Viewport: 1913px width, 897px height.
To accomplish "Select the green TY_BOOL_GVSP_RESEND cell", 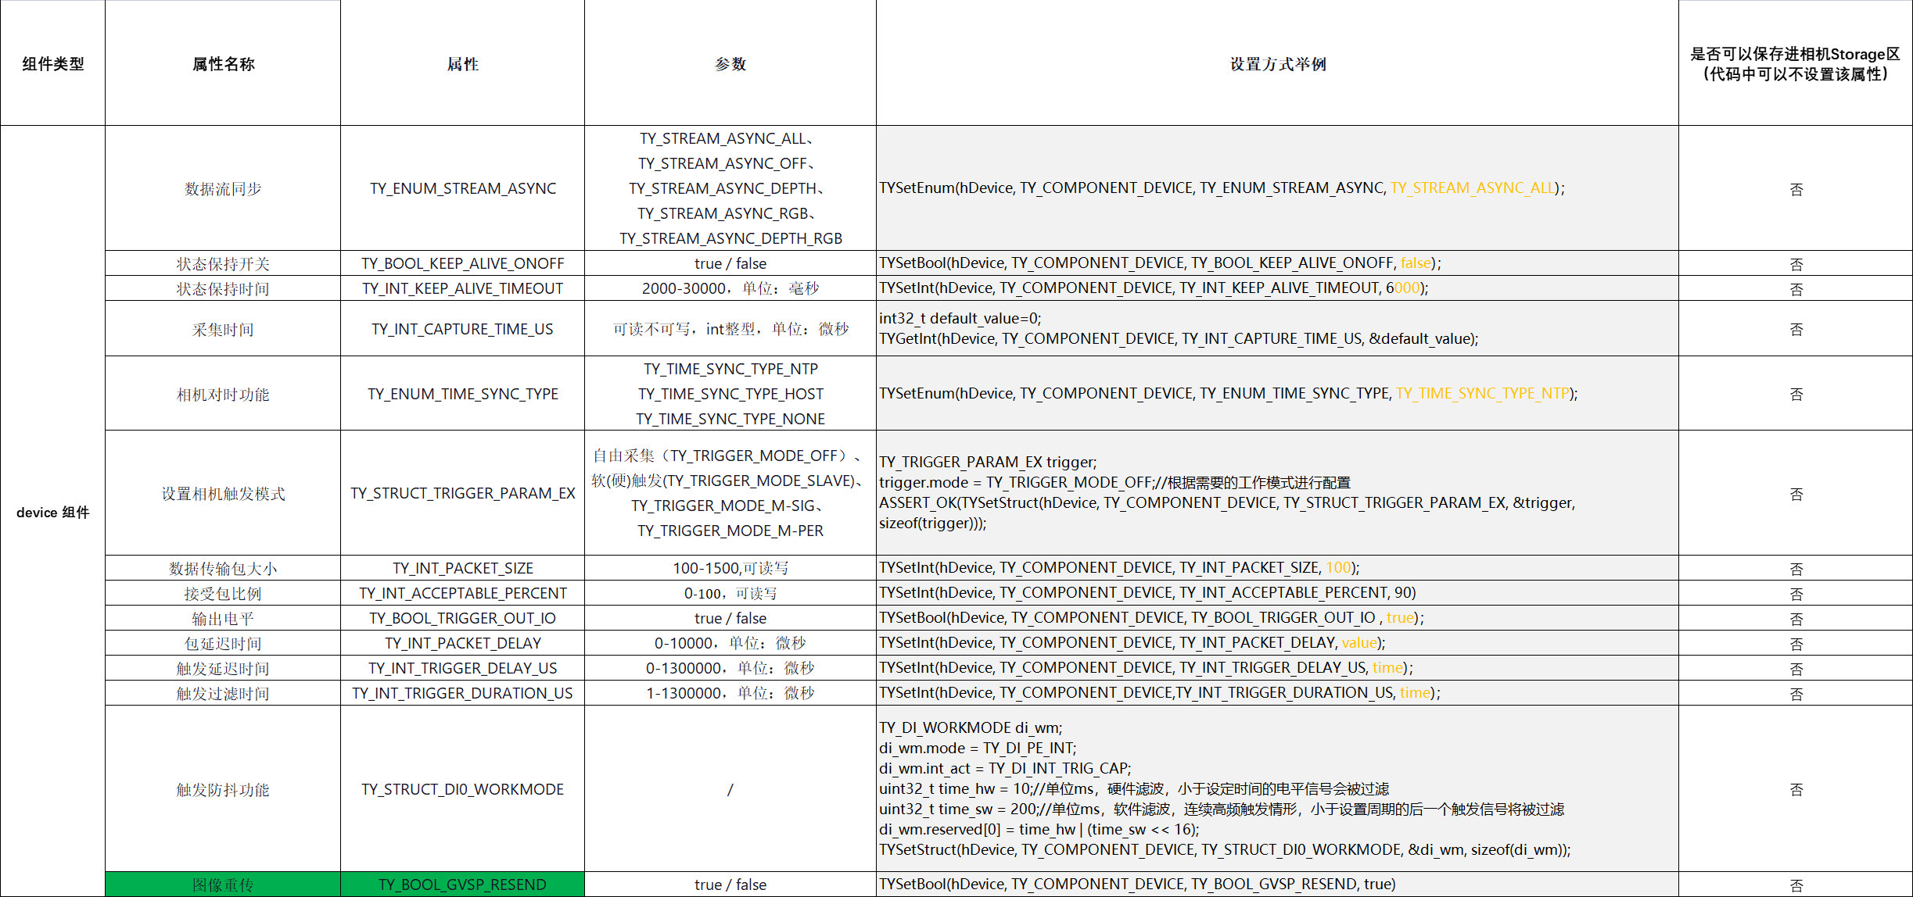I will coord(462,884).
